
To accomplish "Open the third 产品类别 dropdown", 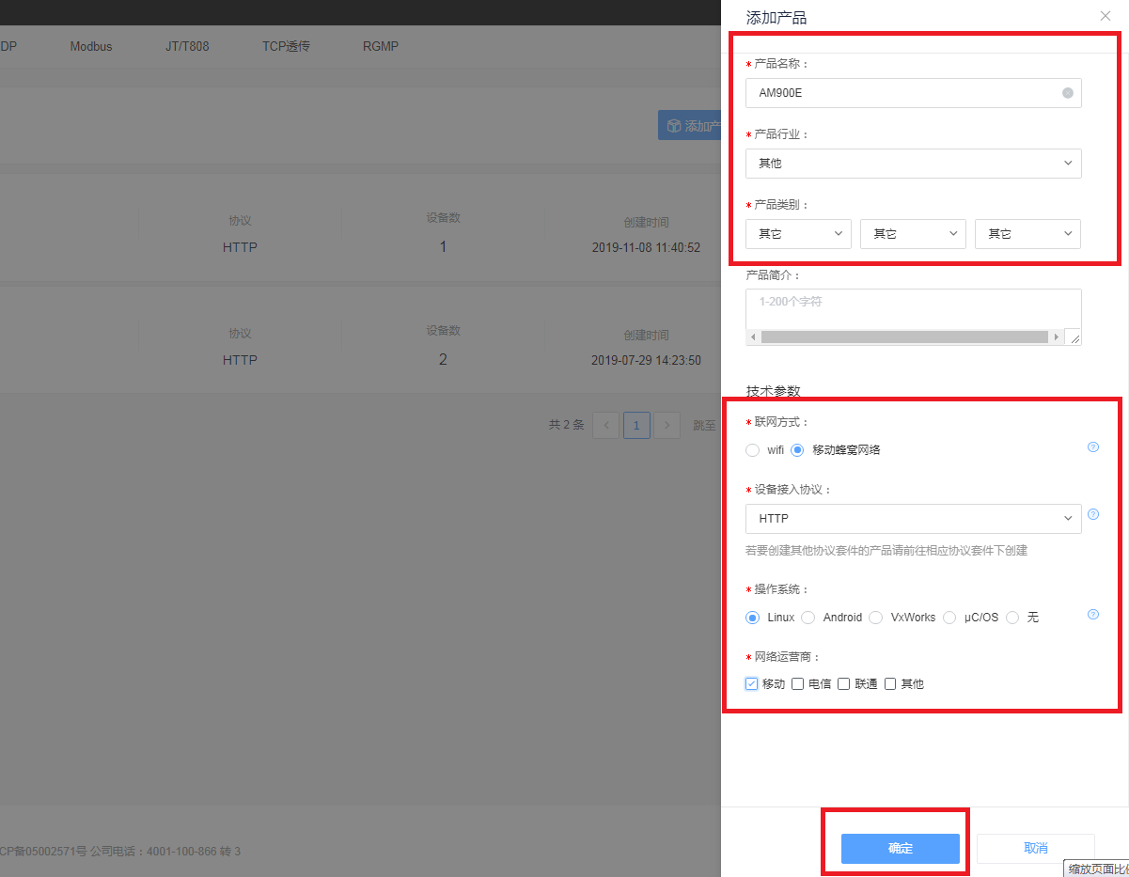I will point(1027,234).
